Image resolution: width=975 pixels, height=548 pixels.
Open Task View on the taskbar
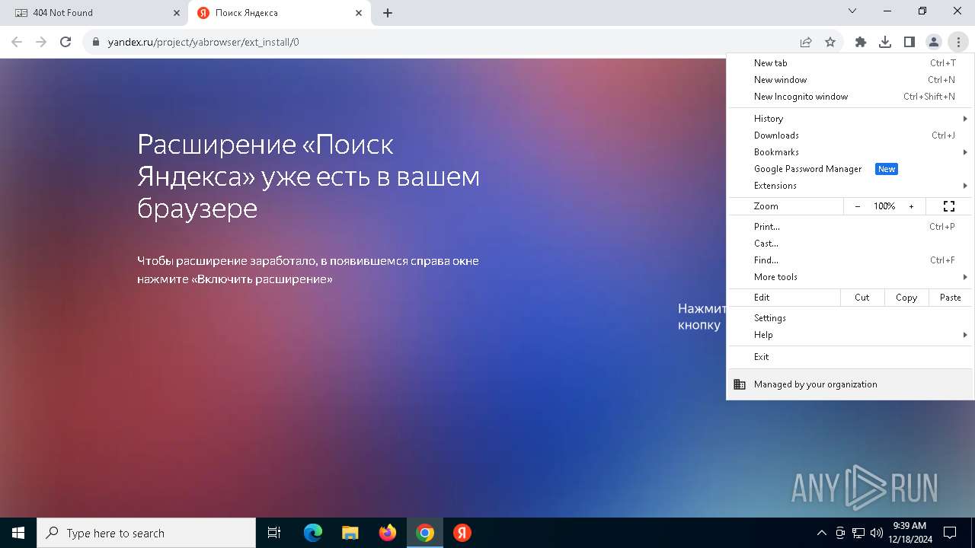click(x=274, y=533)
